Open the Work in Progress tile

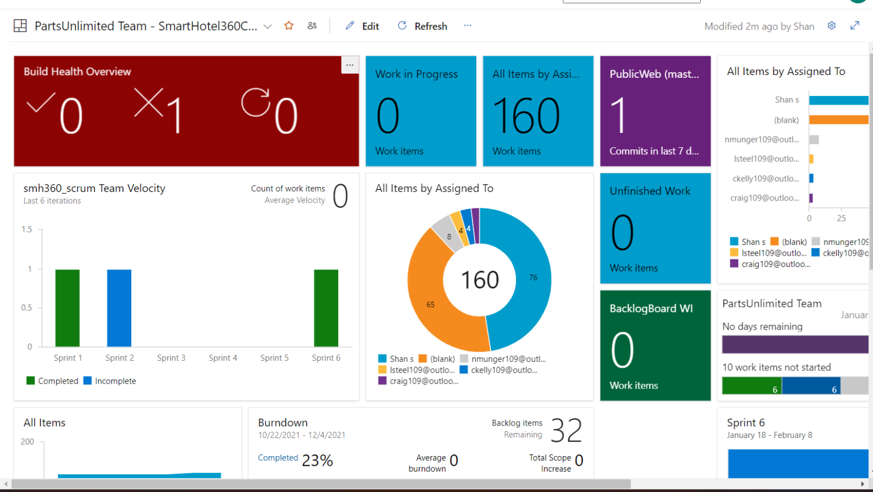(x=421, y=111)
